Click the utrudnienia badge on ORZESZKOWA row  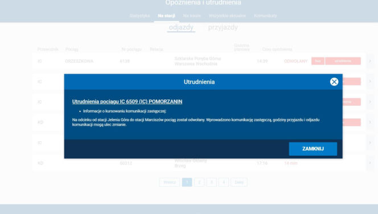click(343, 61)
